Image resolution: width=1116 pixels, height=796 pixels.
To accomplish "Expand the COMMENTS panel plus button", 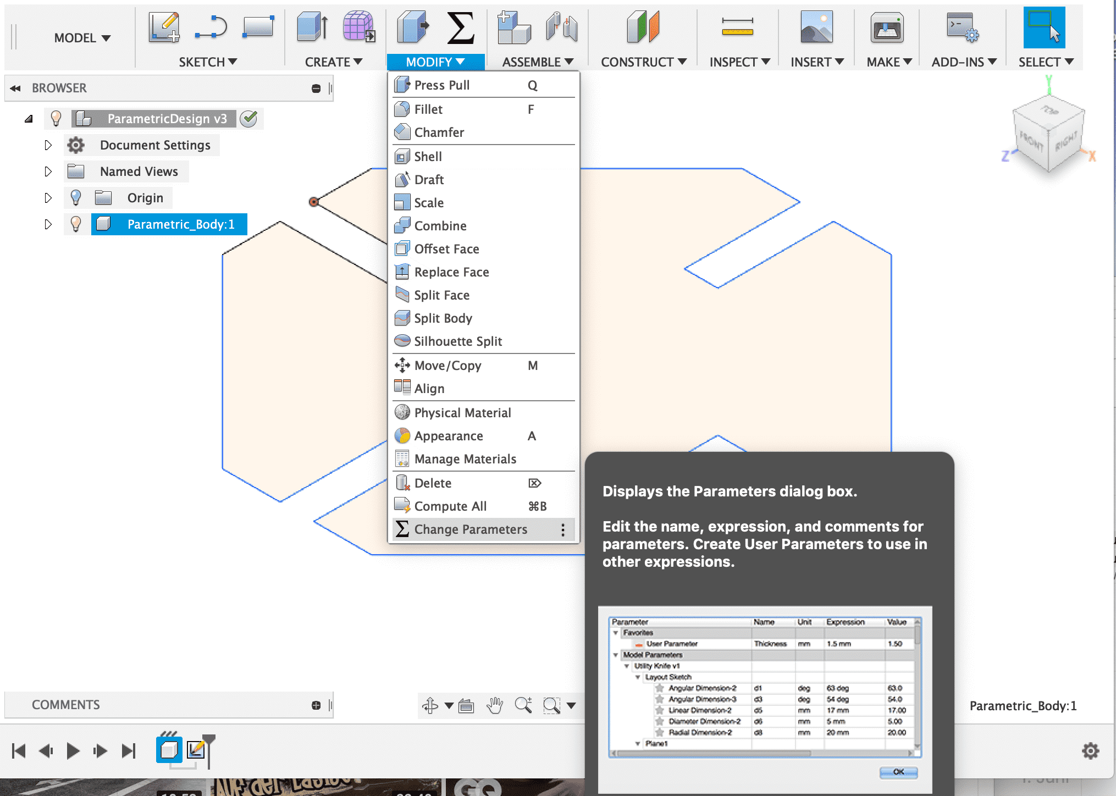I will click(x=316, y=705).
